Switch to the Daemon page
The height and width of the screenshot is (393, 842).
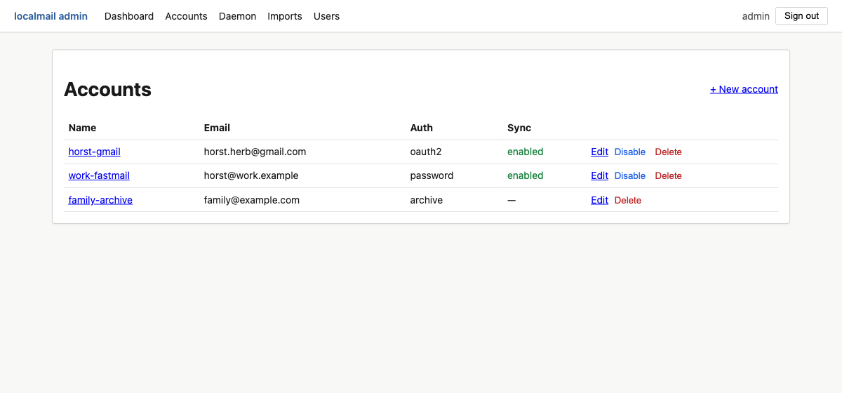[x=237, y=16]
